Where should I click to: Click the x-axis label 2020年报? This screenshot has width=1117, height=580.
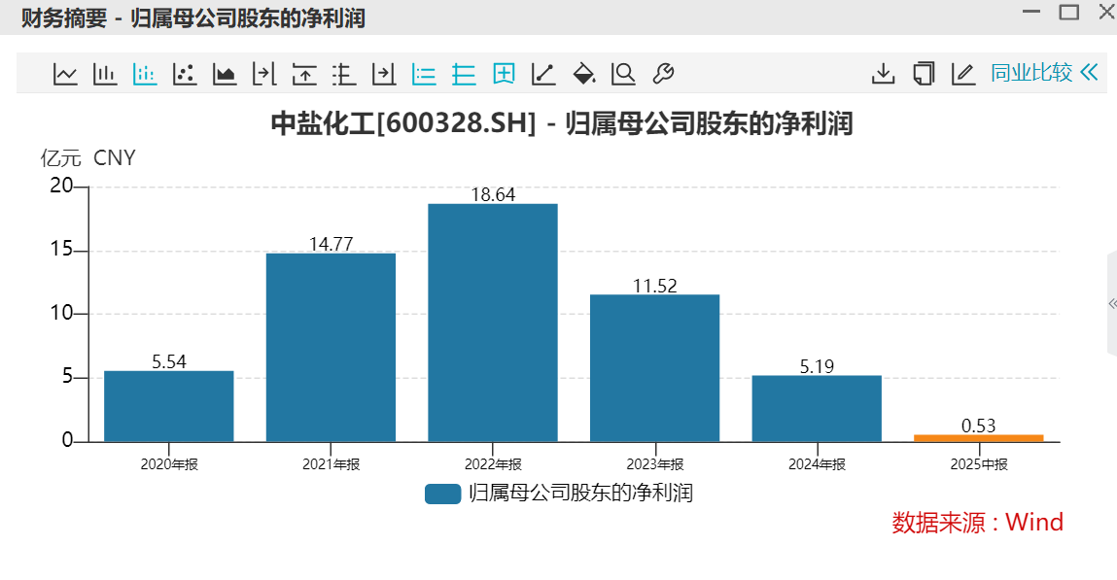click(x=169, y=464)
